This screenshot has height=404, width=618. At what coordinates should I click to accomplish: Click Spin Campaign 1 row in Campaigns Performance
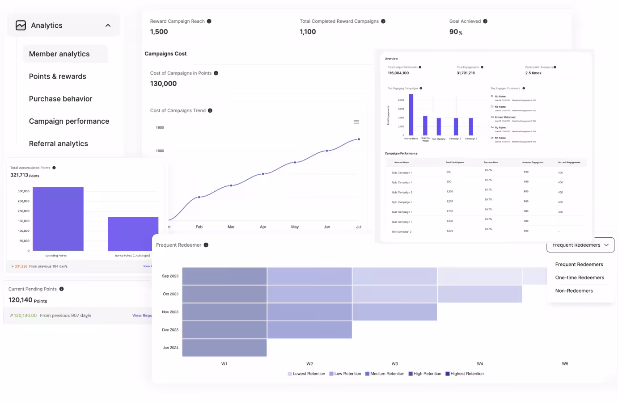486,202
